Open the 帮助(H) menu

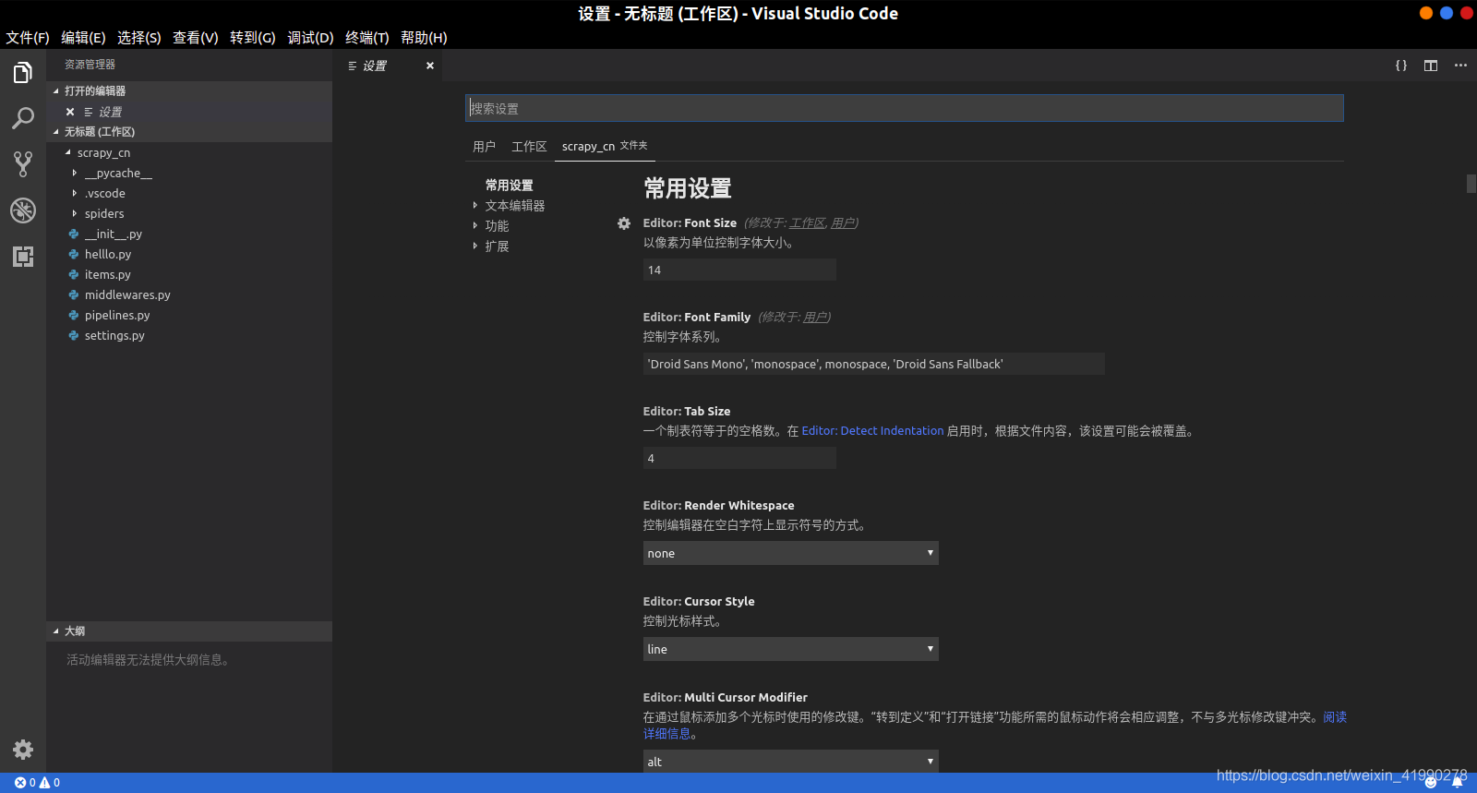[x=424, y=38]
